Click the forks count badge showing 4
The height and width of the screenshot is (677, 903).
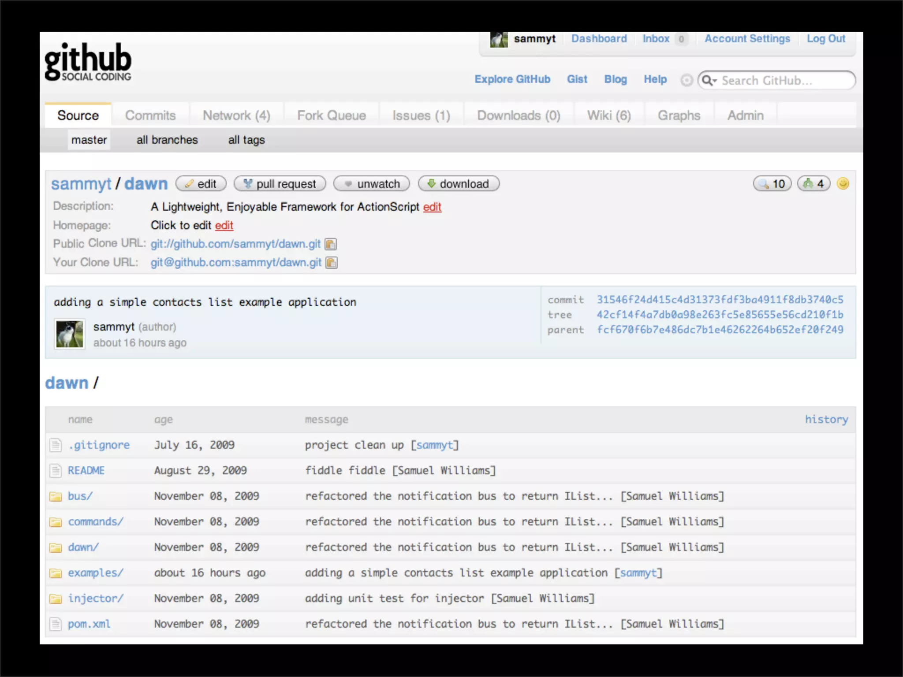(x=813, y=184)
